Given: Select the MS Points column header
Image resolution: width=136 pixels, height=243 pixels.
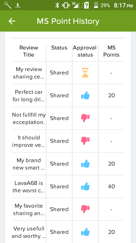Looking at the screenshot, I should [111, 51].
